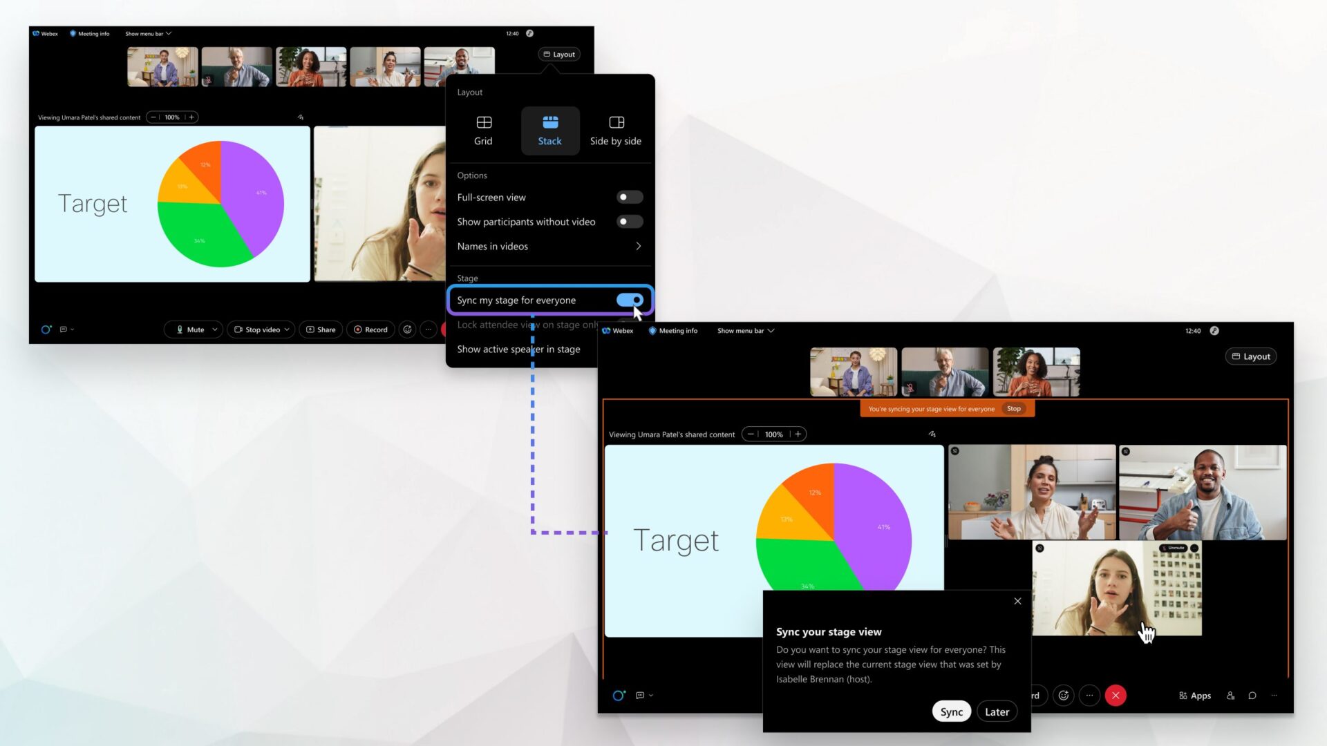The width and height of the screenshot is (1327, 746).
Task: Open the chat panel
Action: tap(1252, 696)
